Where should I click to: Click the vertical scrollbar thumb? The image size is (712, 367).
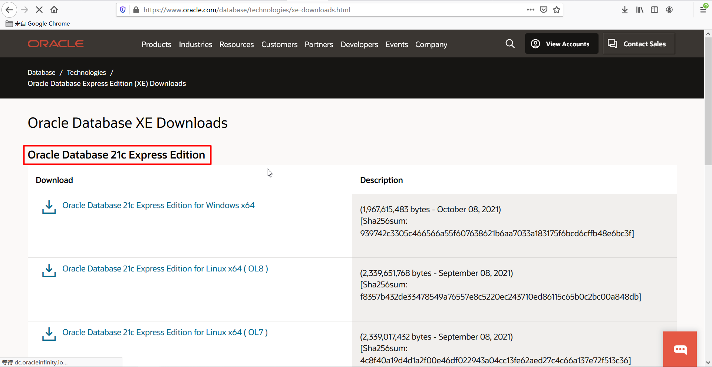point(708,101)
